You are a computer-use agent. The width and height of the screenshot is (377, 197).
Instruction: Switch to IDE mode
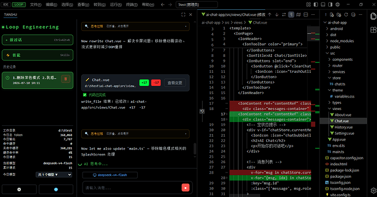point(6,4)
